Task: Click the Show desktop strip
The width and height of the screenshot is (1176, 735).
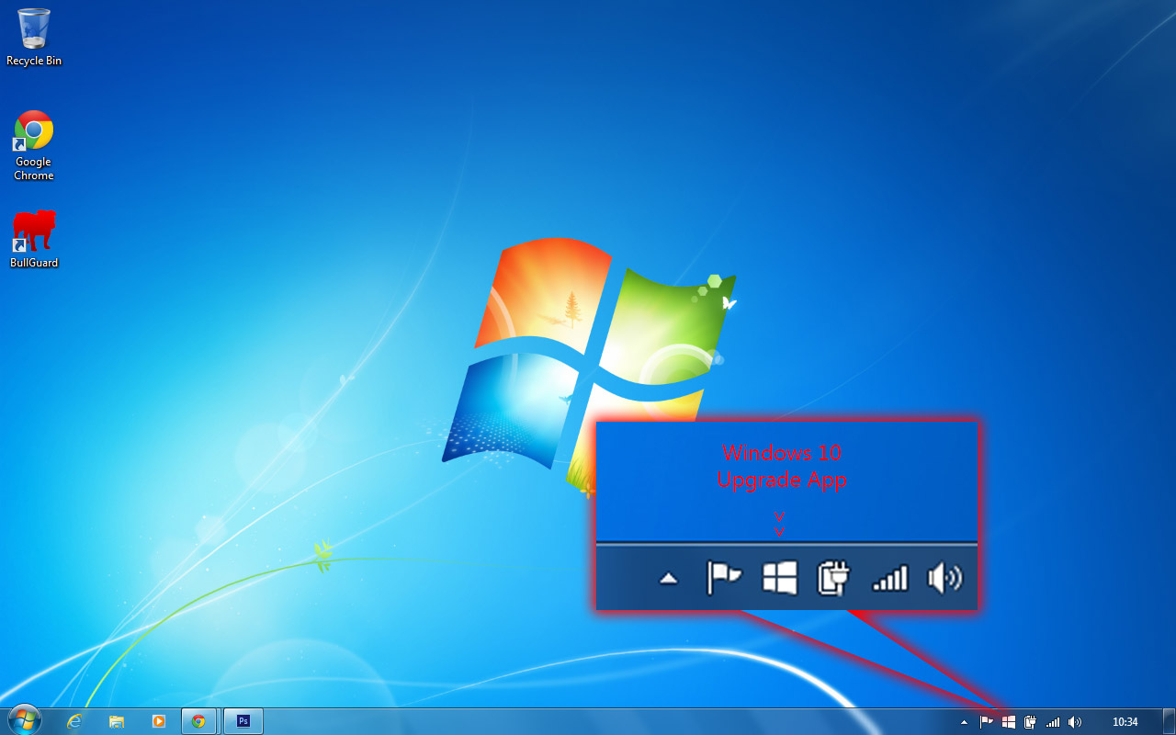Action: click(1169, 721)
